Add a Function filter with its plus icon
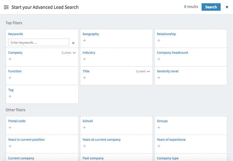Viewport: 233px width, 161px height. (10, 78)
